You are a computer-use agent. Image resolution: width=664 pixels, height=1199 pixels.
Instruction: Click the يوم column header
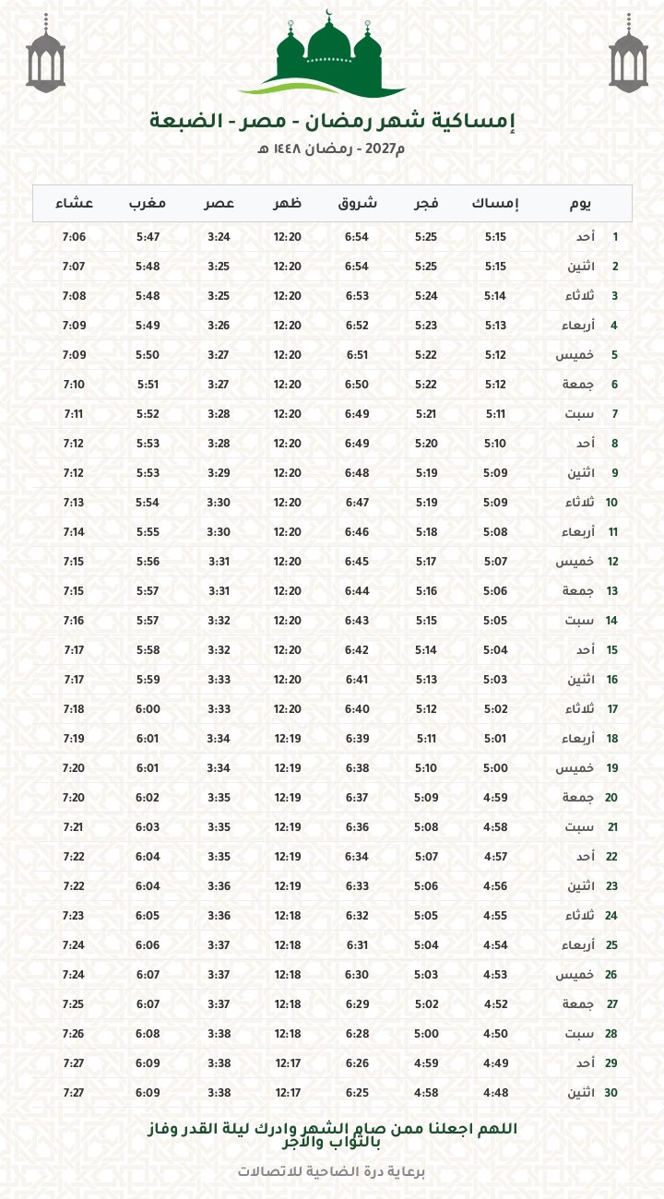(580, 204)
